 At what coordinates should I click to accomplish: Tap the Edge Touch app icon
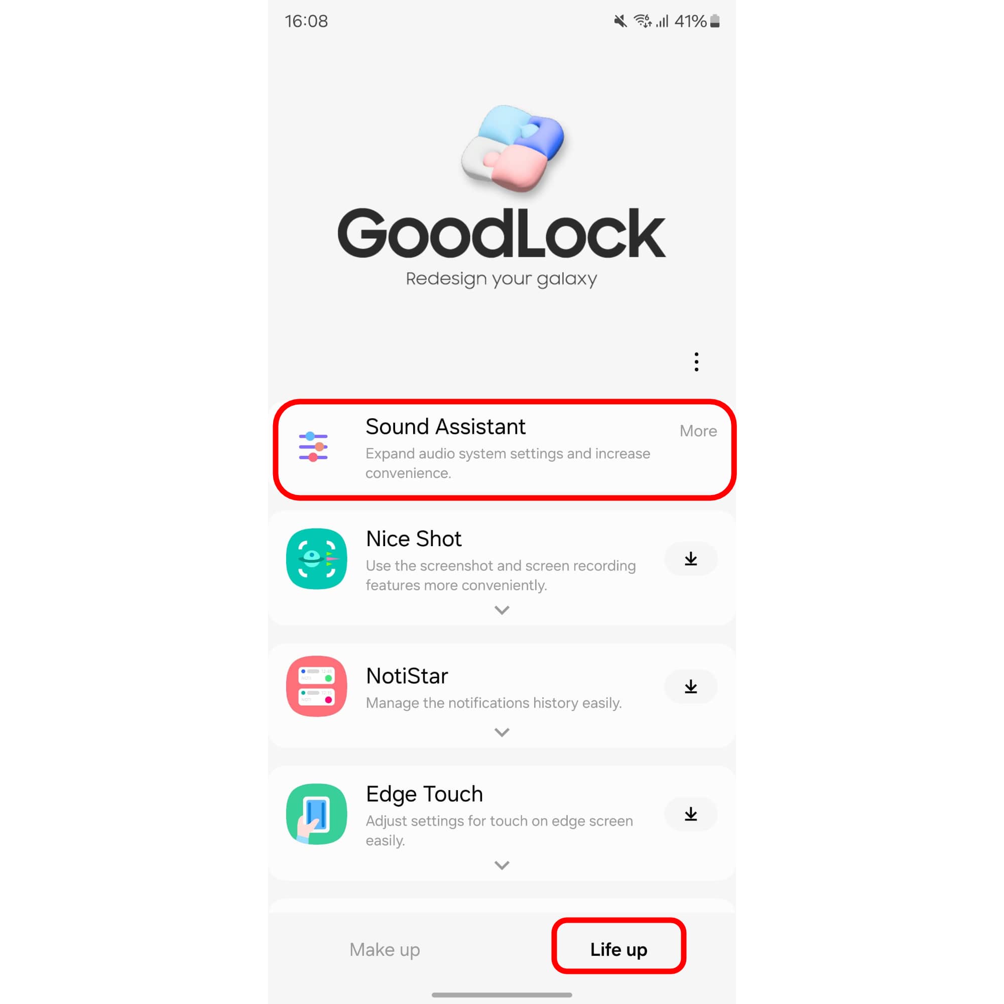tap(316, 814)
